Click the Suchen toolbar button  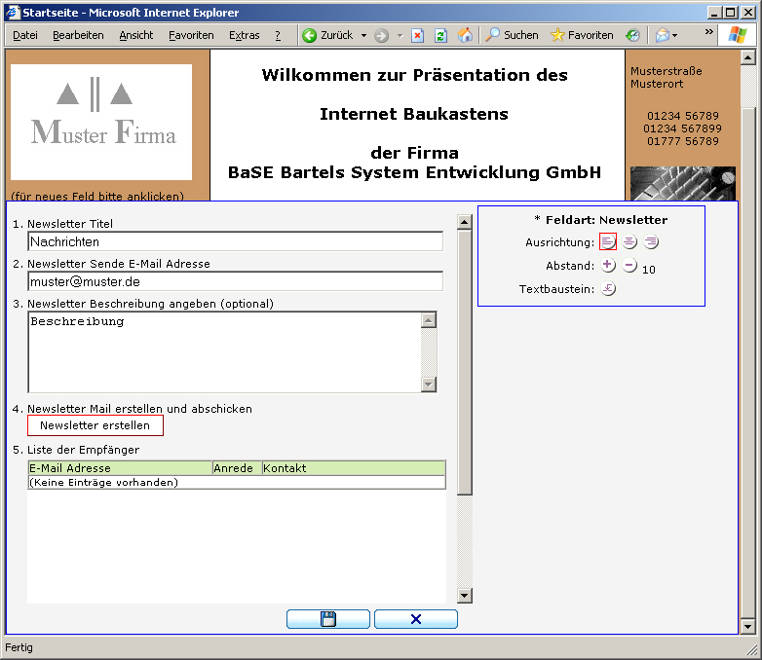pos(512,35)
